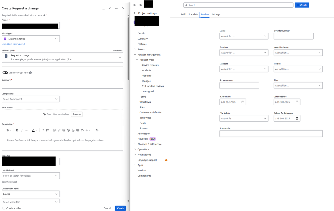Open the app switcher grid icon
Image resolution: width=334 pixels, height=211 pixels.
(x=140, y=5)
